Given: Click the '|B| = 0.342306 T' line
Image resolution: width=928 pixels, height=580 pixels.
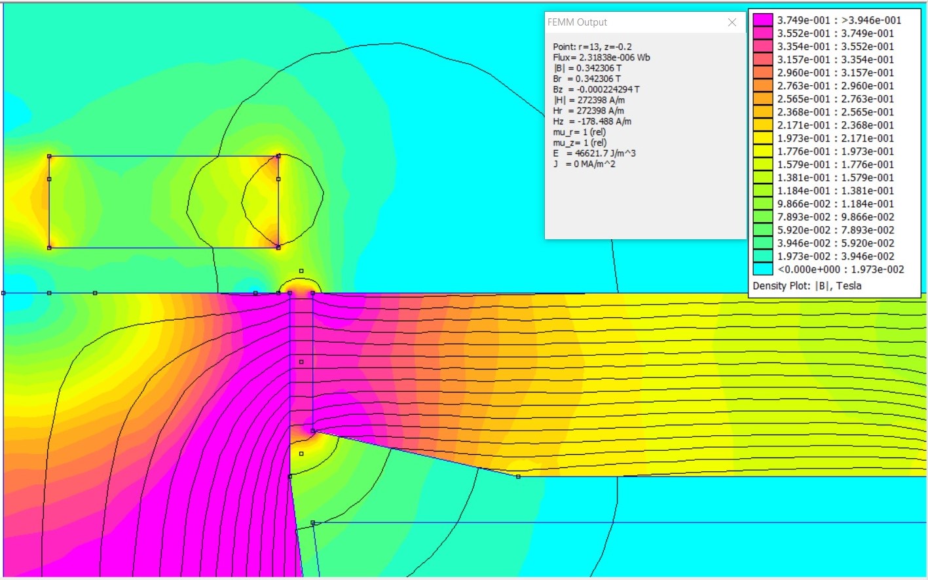Looking at the screenshot, I should pyautogui.click(x=587, y=68).
